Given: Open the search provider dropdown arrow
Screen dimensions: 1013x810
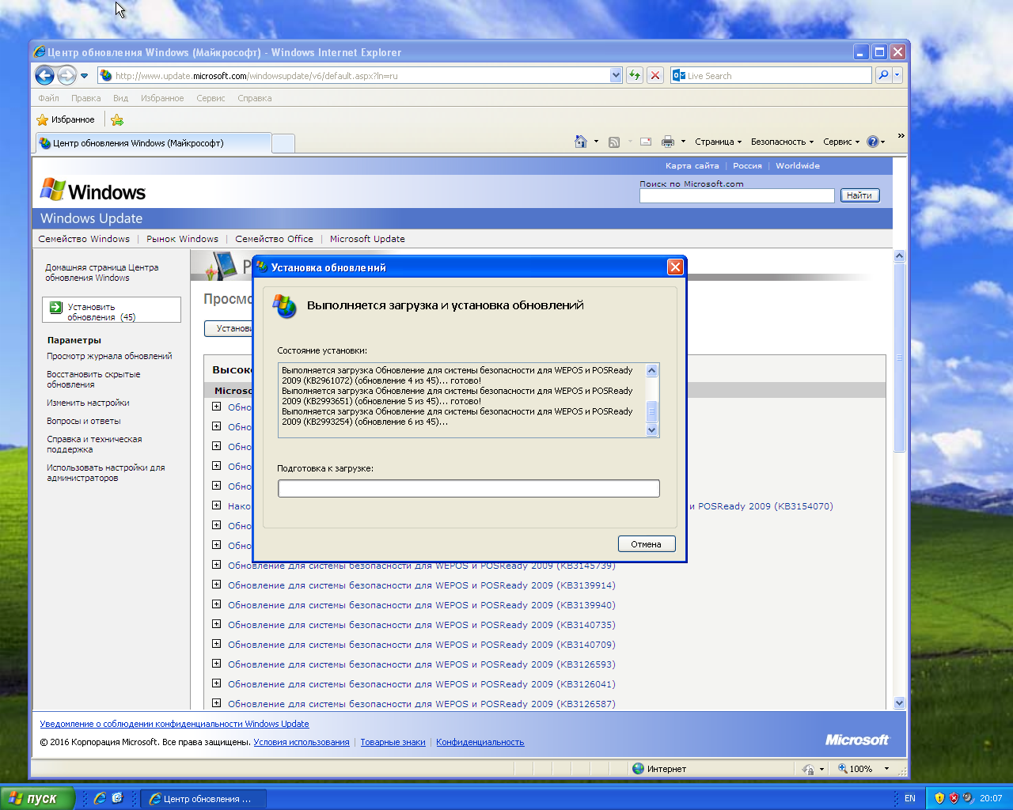Looking at the screenshot, I should click(x=897, y=75).
